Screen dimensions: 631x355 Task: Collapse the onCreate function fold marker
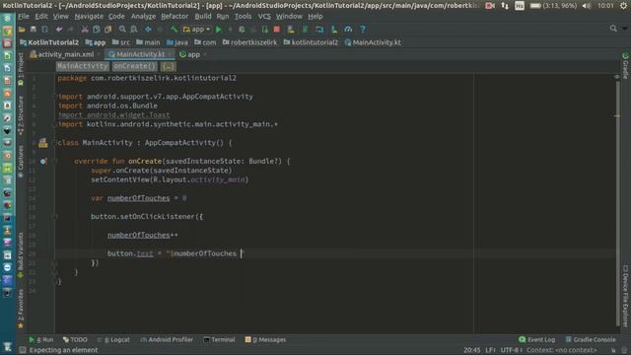56,162
